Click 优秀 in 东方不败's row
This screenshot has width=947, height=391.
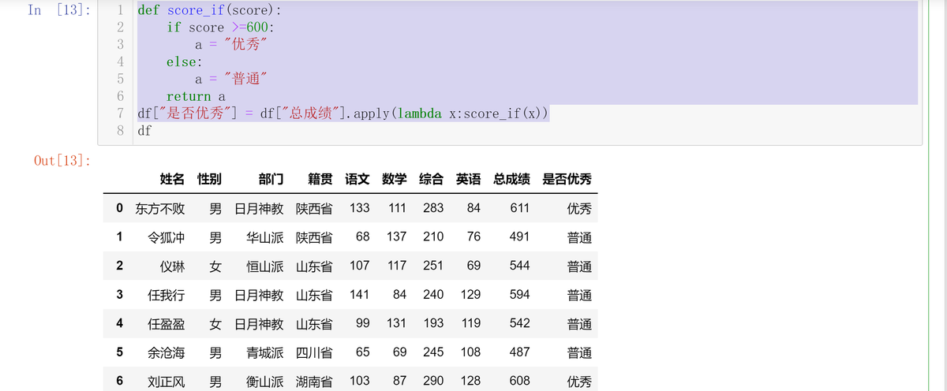tap(579, 209)
